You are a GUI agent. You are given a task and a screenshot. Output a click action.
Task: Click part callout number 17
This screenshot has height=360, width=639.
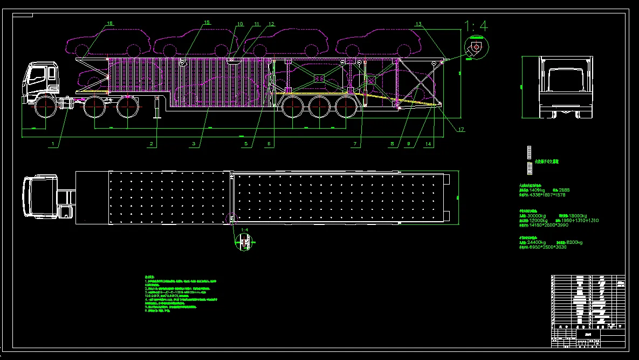461,129
